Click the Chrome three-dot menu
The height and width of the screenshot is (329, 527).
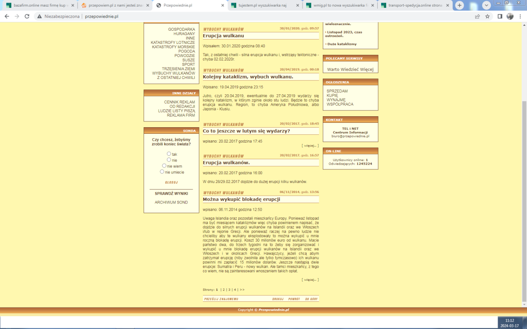coord(520,16)
